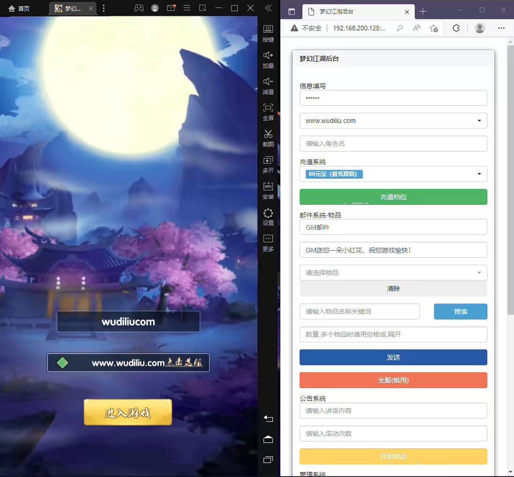Click the GM邮件 mail title field
514x477 pixels.
(393, 227)
